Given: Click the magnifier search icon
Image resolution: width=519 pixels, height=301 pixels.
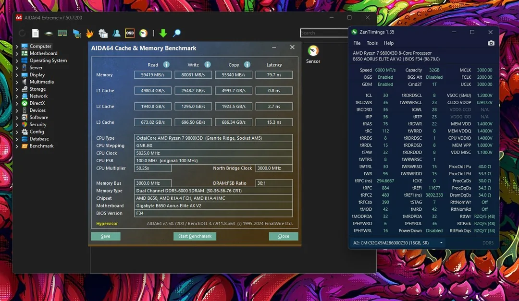Looking at the screenshot, I should click(177, 33).
